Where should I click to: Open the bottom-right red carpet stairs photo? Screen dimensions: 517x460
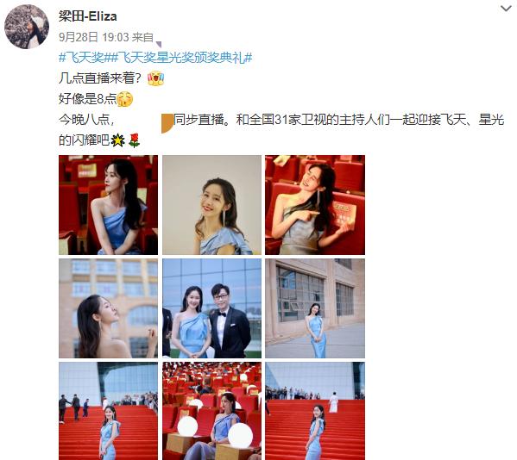(x=315, y=411)
